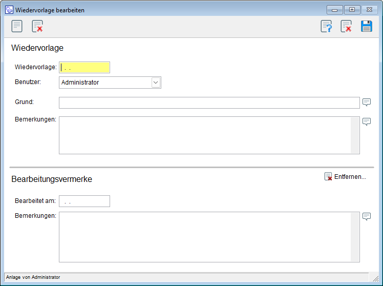Click the Bemerkungen text area under Bearbeitet am
Screen dimensions: 383x286
pos(205,237)
